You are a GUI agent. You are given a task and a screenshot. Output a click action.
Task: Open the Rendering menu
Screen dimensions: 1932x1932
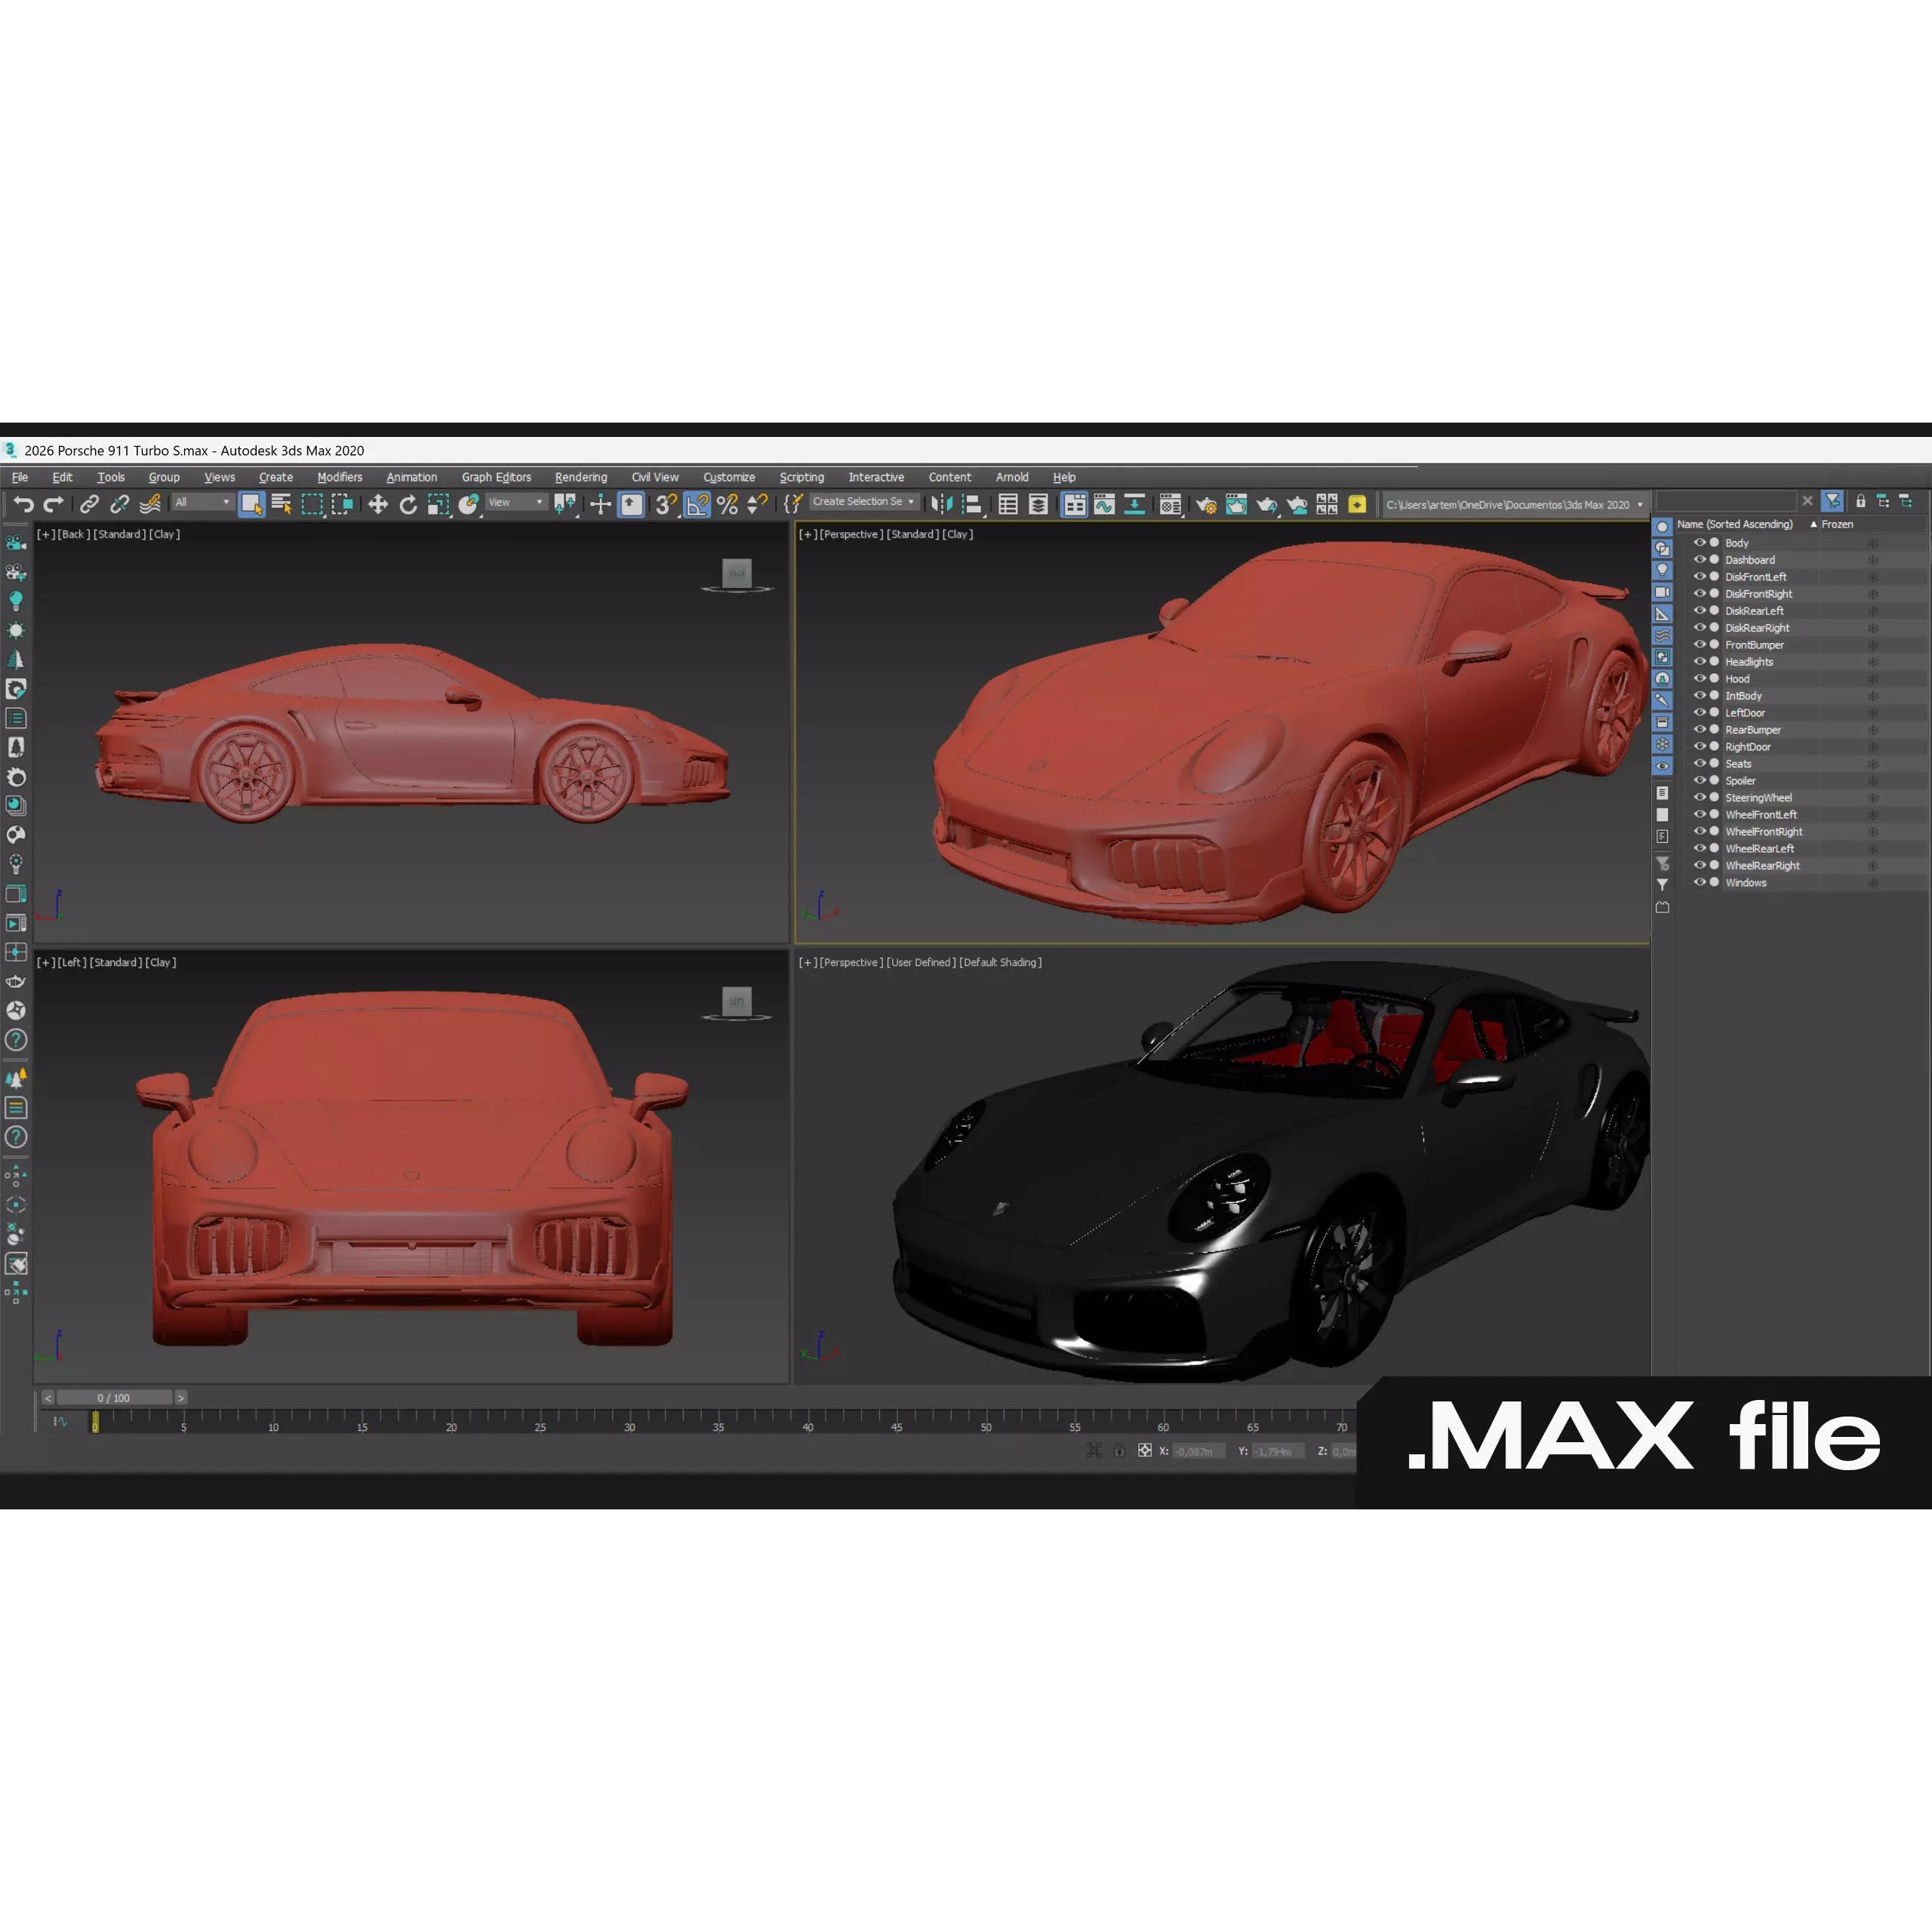point(580,477)
